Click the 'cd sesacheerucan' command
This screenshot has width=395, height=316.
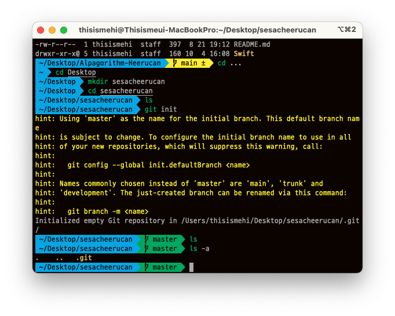tap(120, 91)
